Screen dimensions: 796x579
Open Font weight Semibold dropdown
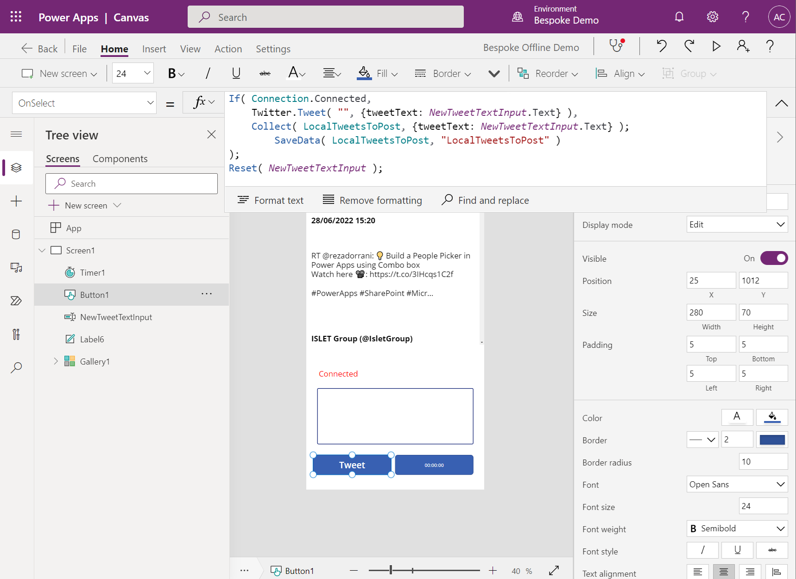[x=737, y=529]
